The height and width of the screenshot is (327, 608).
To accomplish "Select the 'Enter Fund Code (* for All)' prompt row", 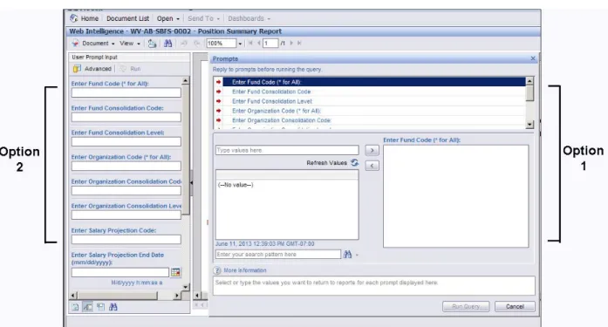I will pos(370,82).
